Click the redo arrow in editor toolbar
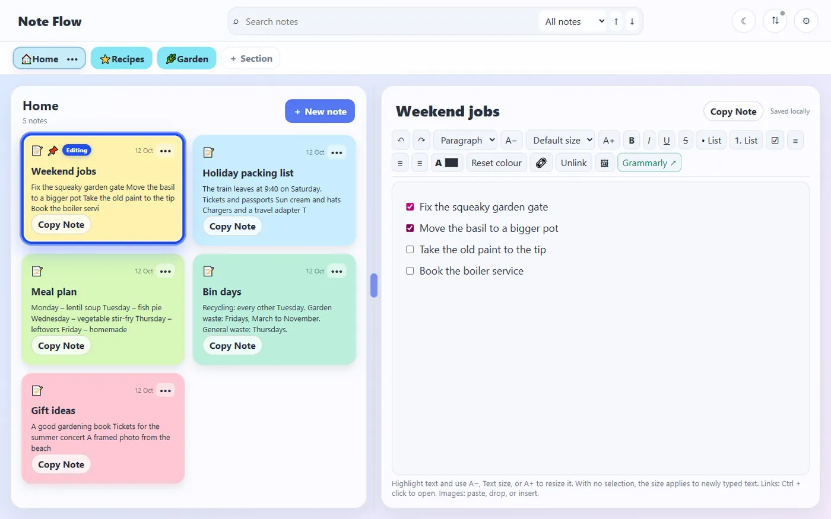 pyautogui.click(x=421, y=140)
